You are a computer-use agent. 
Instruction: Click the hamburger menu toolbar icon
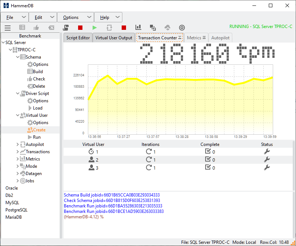8,28
